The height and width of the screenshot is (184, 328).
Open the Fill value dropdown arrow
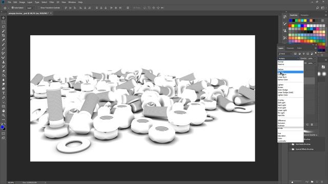point(315,63)
